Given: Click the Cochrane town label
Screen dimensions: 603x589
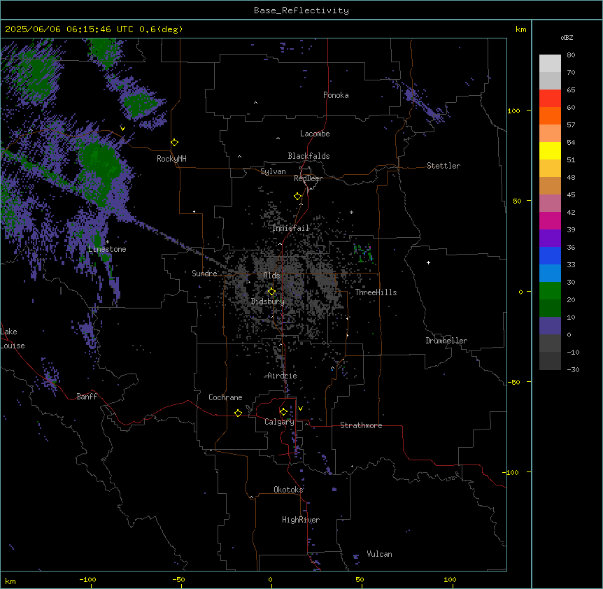Looking at the screenshot, I should coord(225,397).
